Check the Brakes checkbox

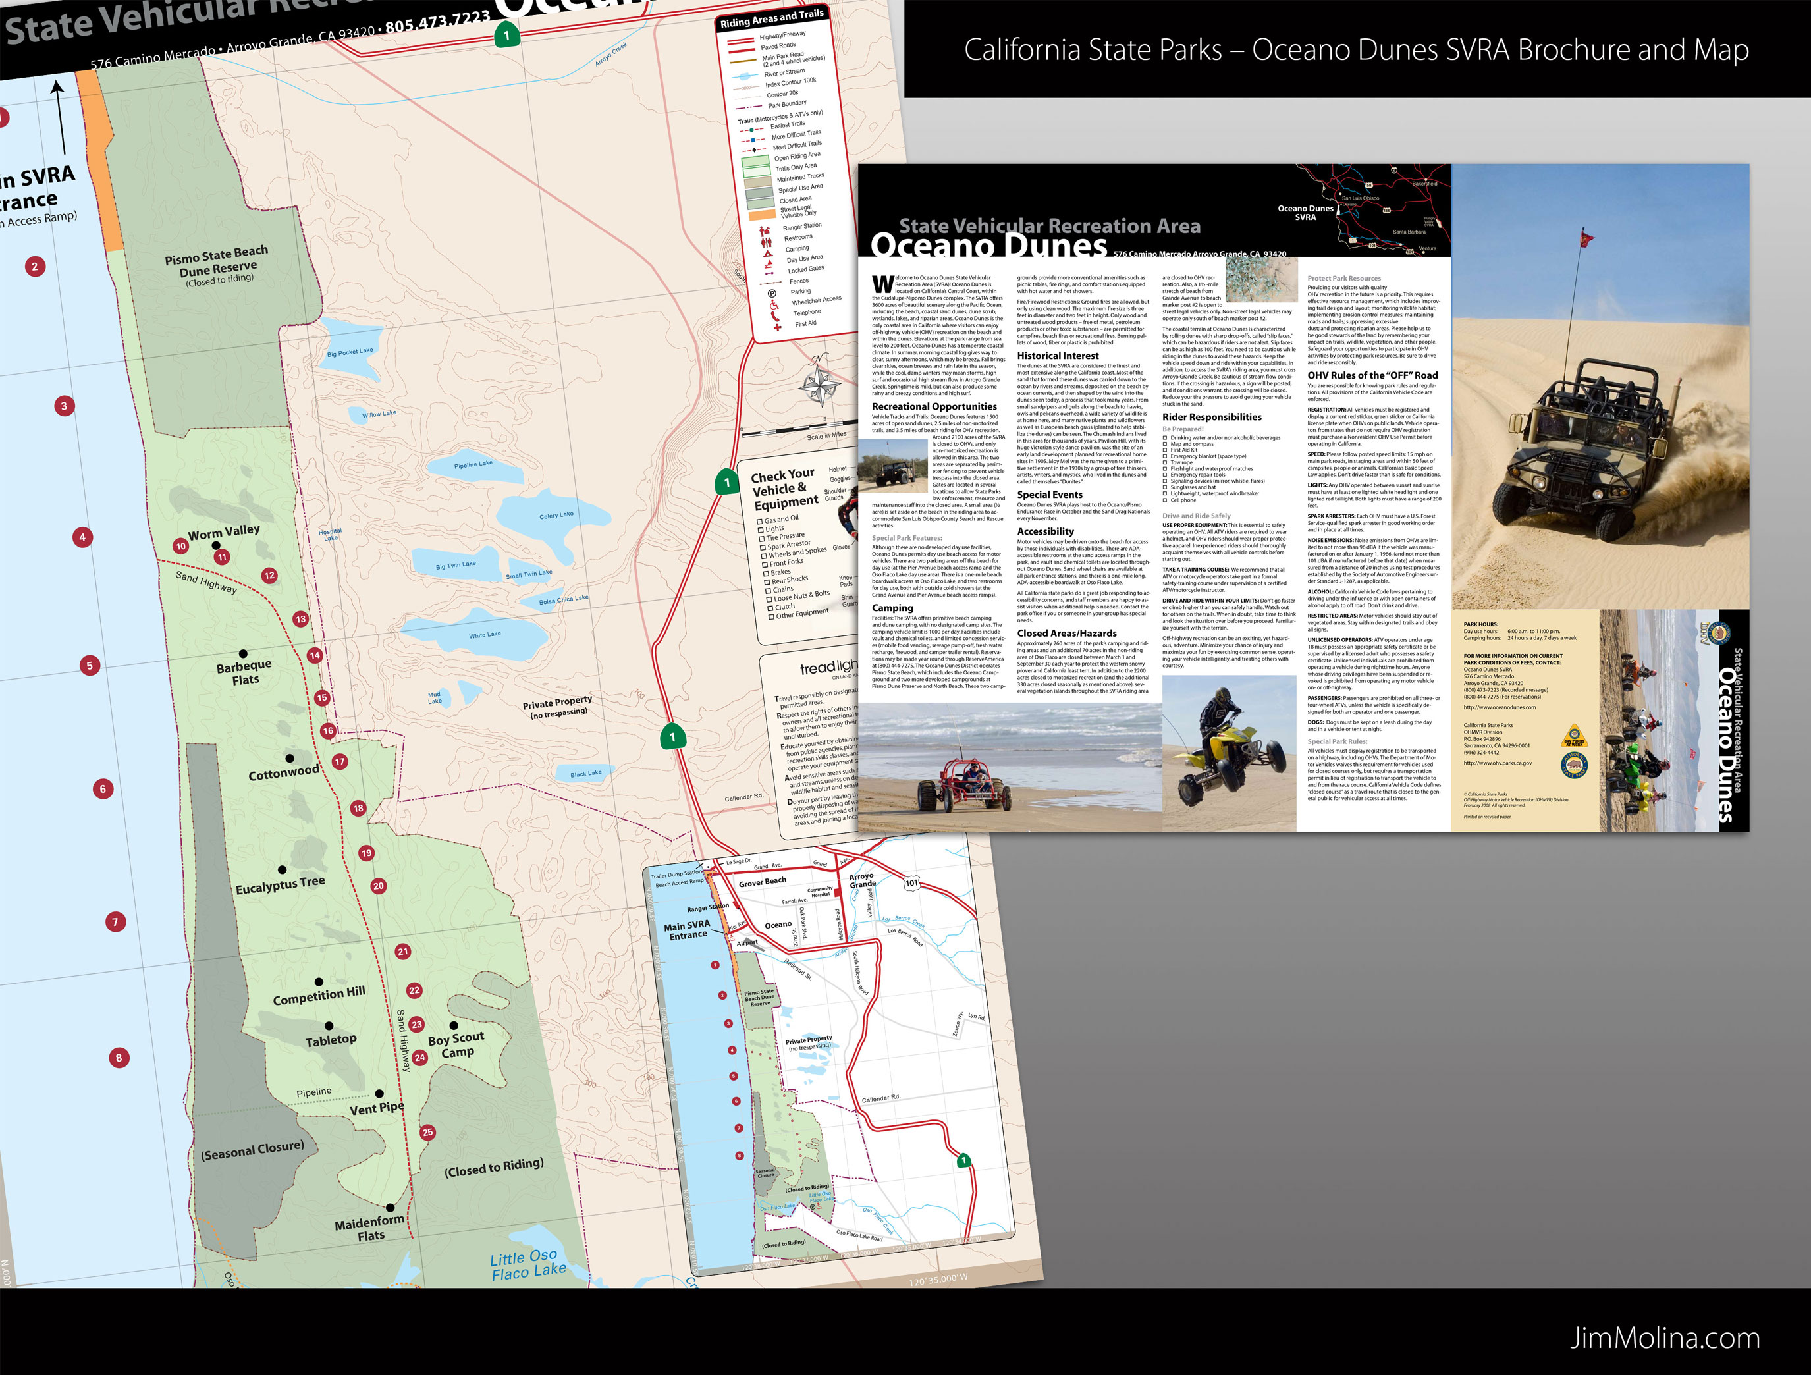point(767,574)
